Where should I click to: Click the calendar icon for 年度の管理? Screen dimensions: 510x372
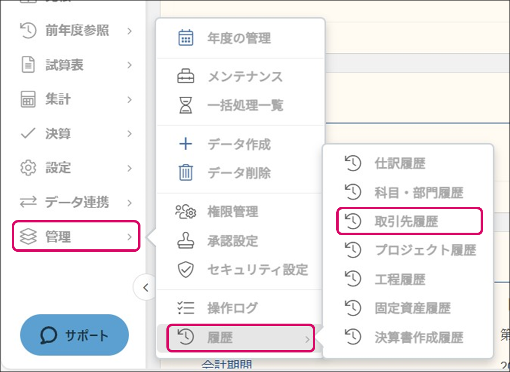185,38
